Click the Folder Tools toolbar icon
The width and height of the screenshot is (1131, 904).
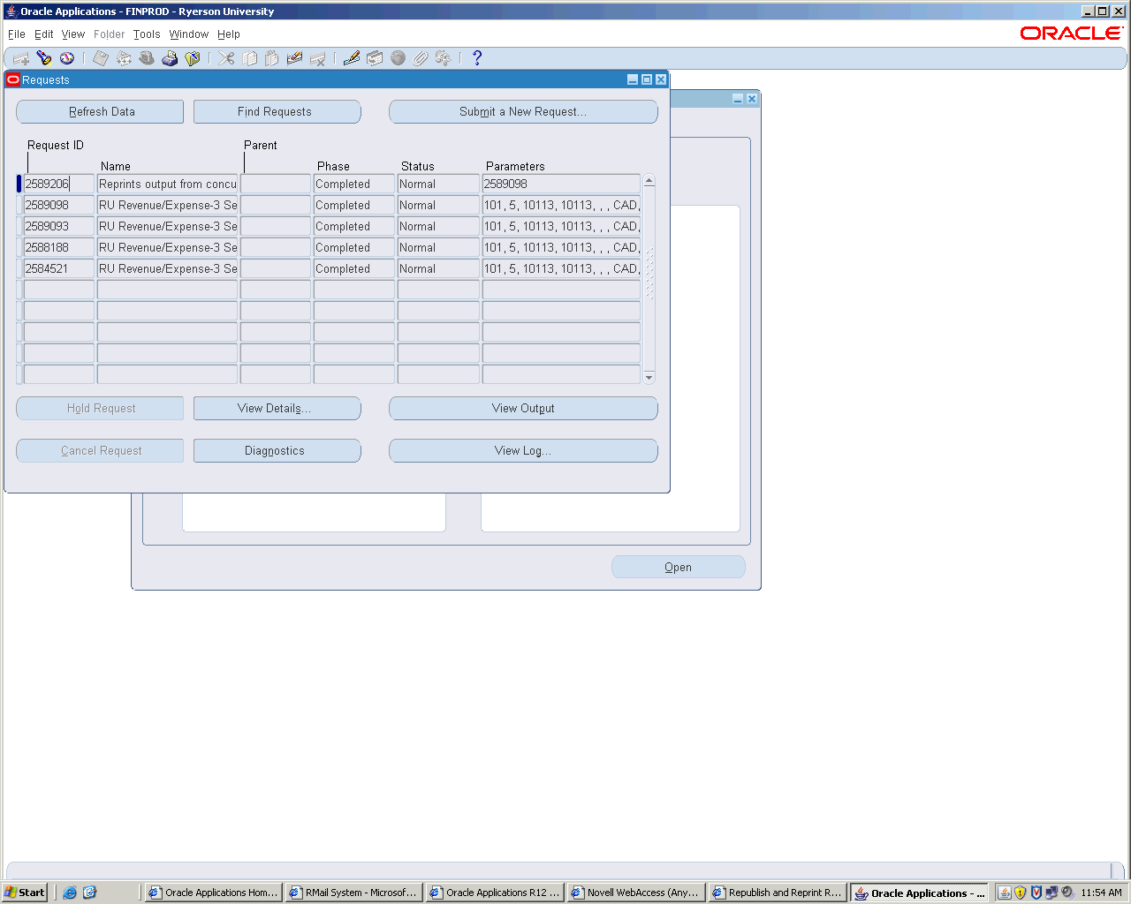click(444, 58)
